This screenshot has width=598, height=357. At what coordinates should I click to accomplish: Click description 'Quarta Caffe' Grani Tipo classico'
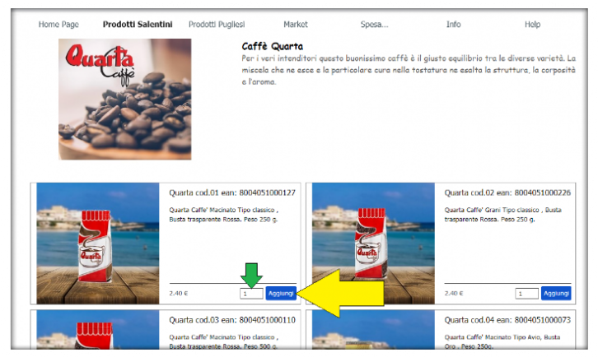(502, 215)
